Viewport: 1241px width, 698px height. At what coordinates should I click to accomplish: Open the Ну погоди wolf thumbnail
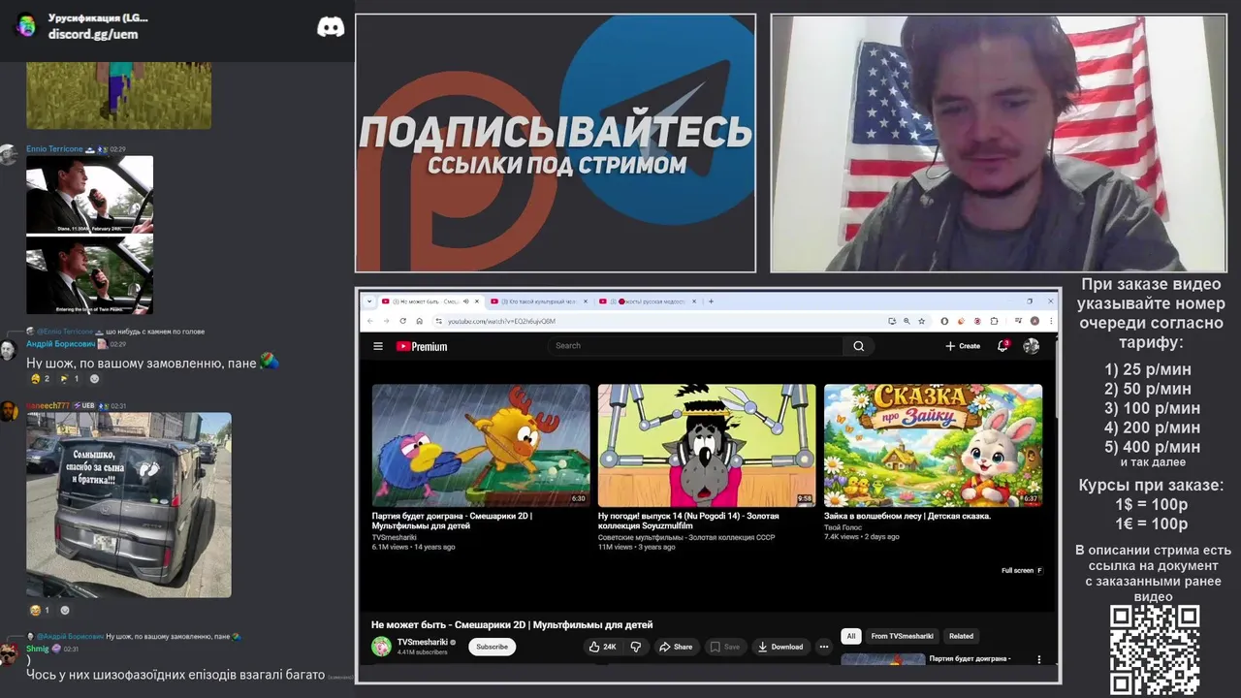tap(707, 445)
